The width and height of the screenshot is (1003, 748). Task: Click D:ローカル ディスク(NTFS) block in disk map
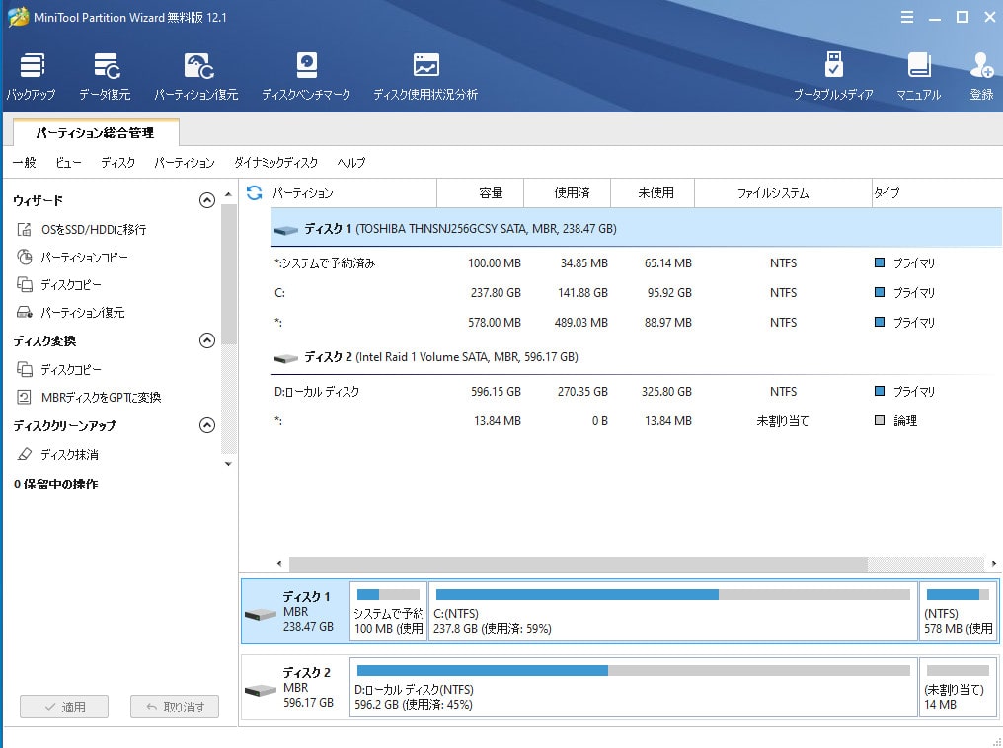click(633, 688)
